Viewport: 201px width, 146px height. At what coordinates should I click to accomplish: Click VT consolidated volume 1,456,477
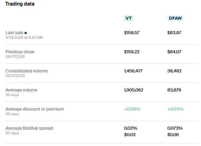[x=133, y=71]
